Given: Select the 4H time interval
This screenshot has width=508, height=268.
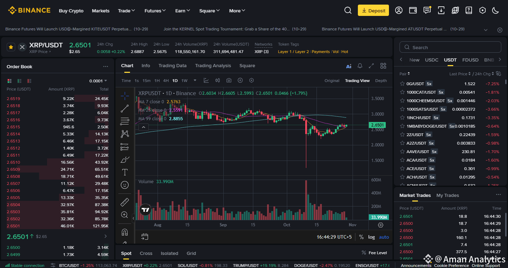Looking at the screenshot, I should pyautogui.click(x=166, y=81).
